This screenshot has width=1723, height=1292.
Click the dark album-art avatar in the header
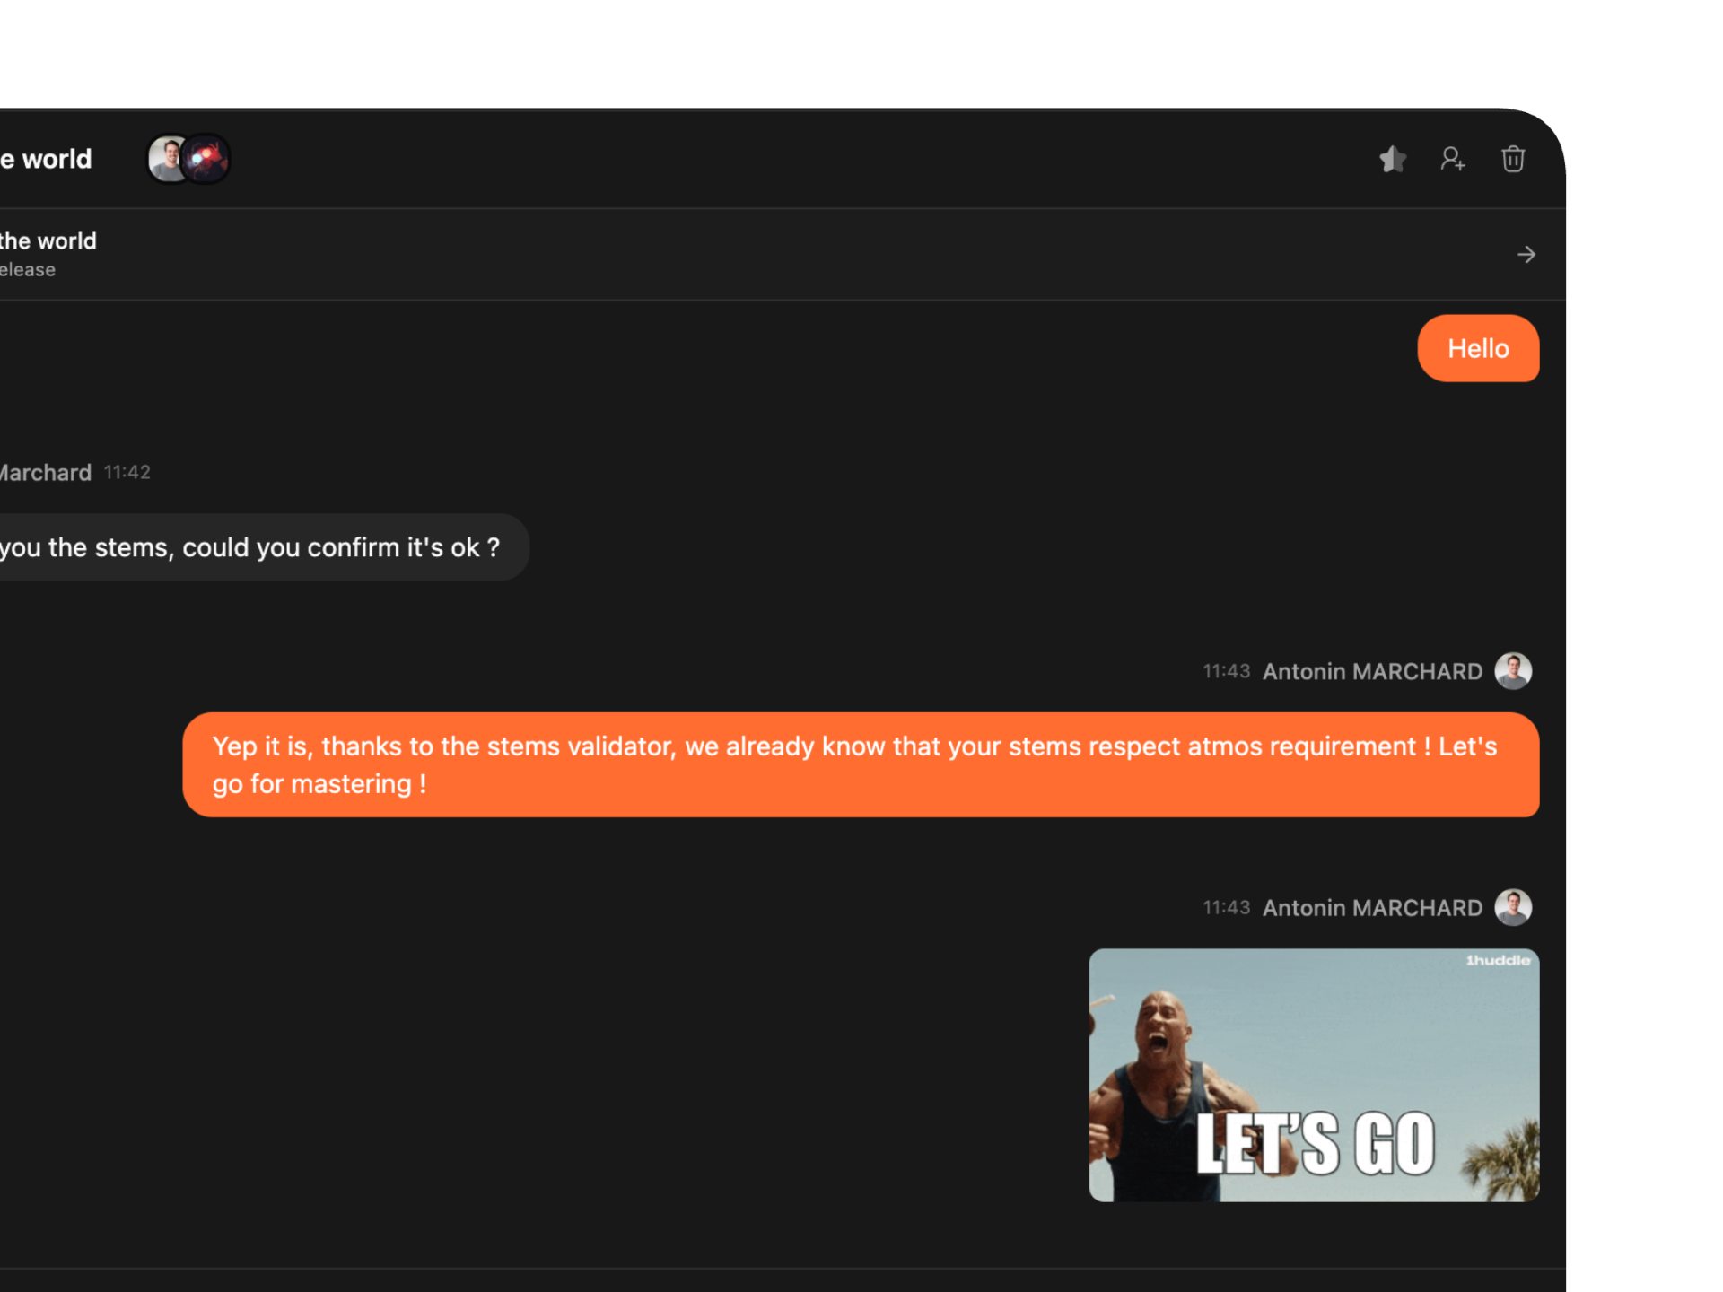point(206,158)
